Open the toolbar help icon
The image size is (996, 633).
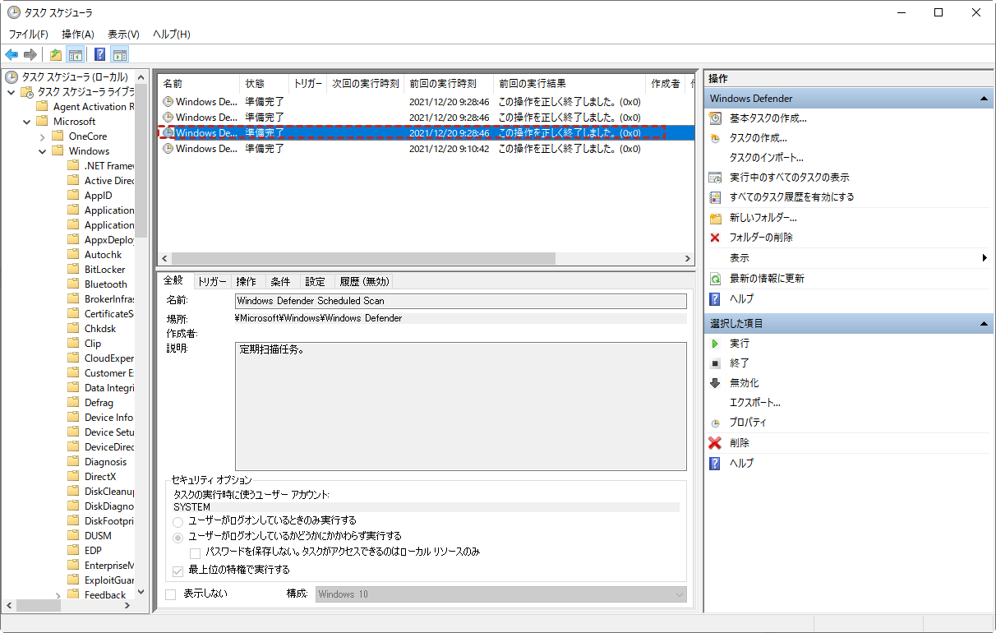click(x=100, y=55)
